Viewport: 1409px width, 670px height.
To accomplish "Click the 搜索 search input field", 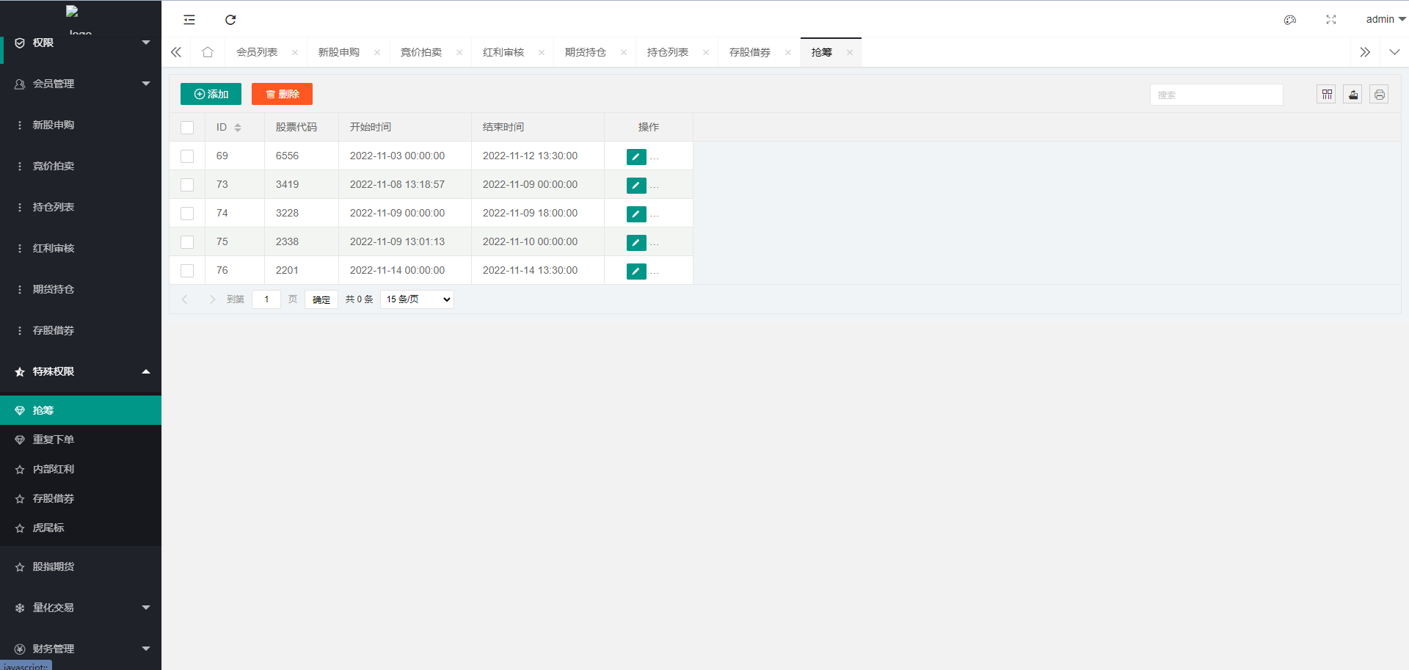I will 1216,95.
